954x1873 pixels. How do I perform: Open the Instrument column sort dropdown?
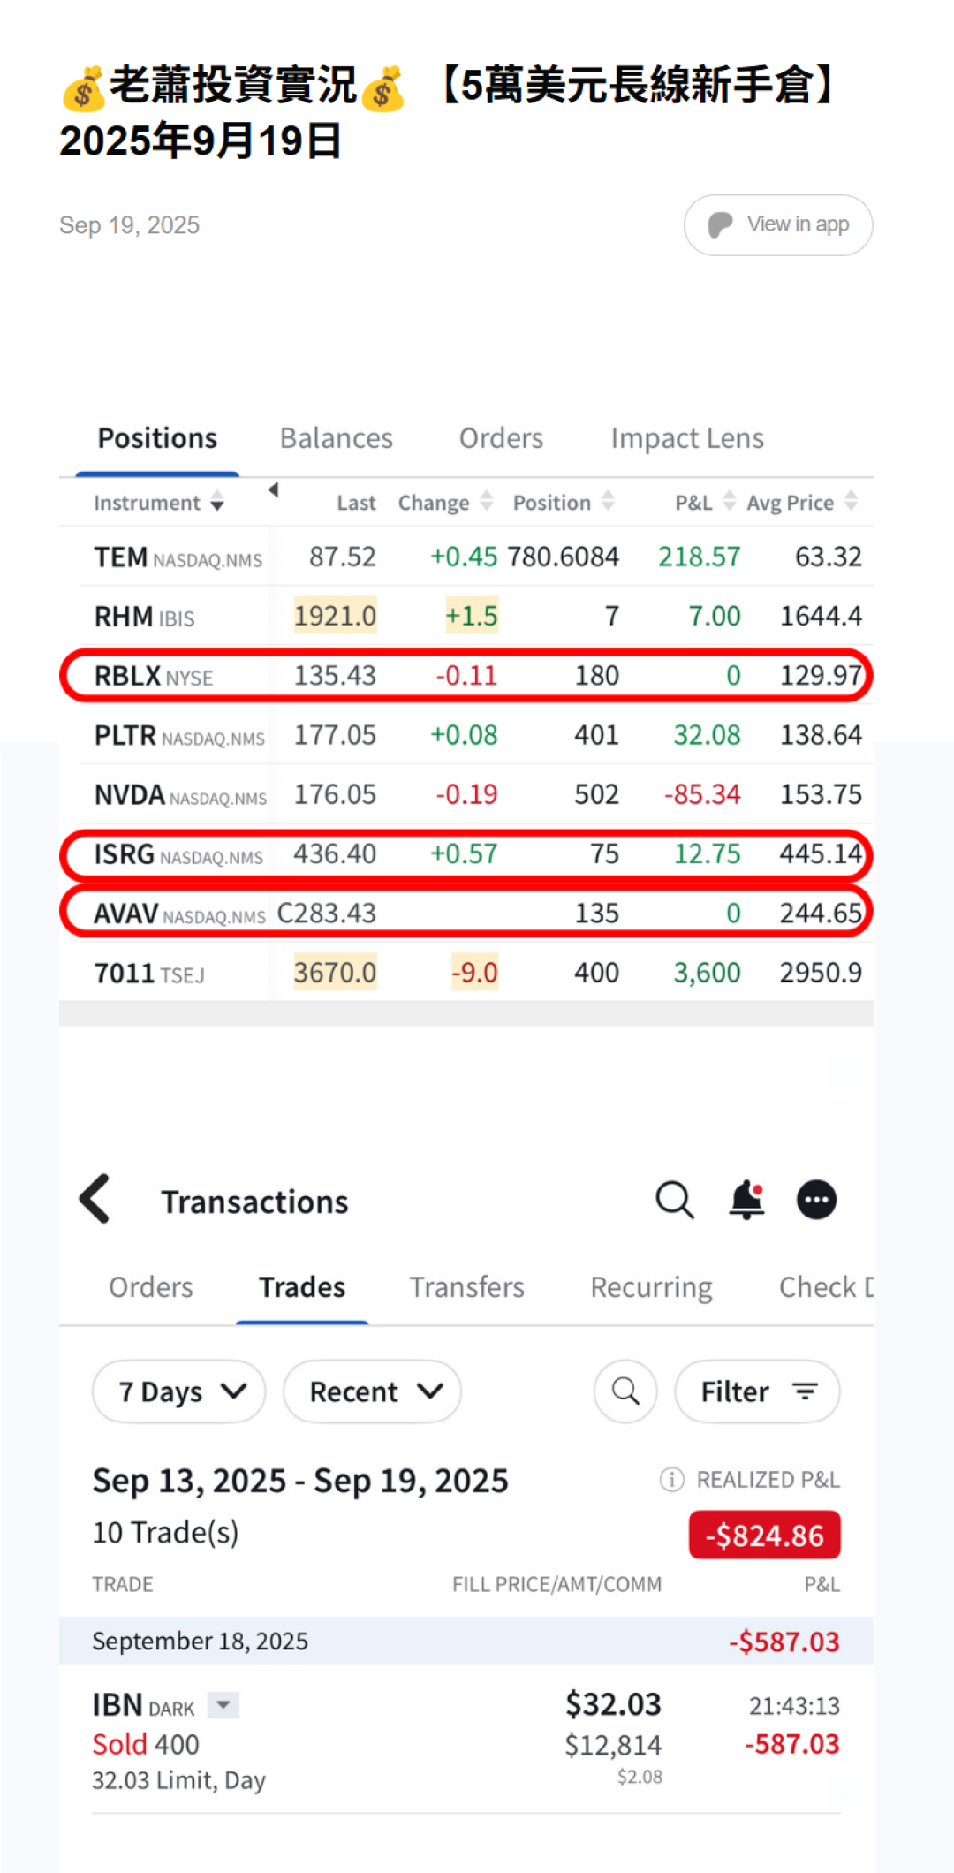(217, 504)
